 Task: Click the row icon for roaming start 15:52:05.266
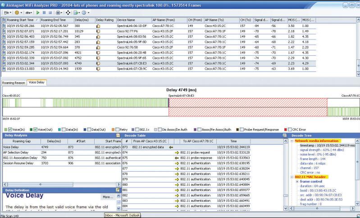point(4,26)
